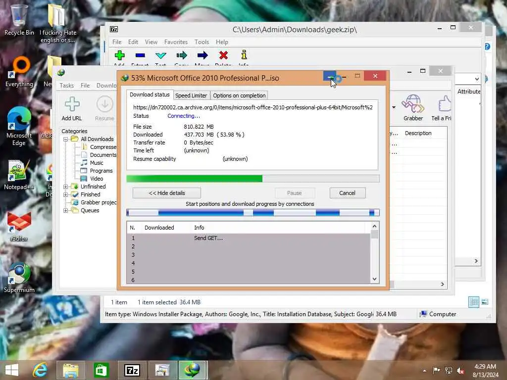
Task: Click the Copy arrow icon in 7-Zip
Action: pyautogui.click(x=181, y=55)
